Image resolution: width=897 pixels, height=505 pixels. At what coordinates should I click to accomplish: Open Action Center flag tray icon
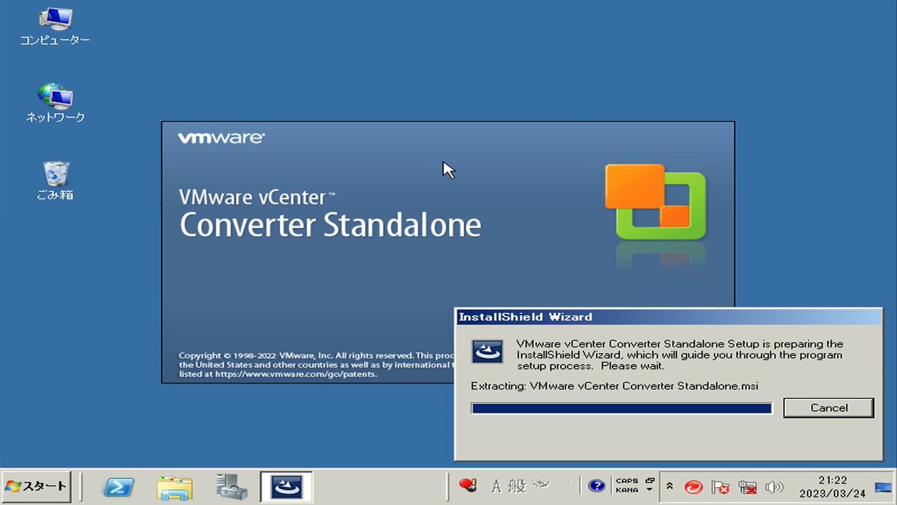tap(720, 487)
